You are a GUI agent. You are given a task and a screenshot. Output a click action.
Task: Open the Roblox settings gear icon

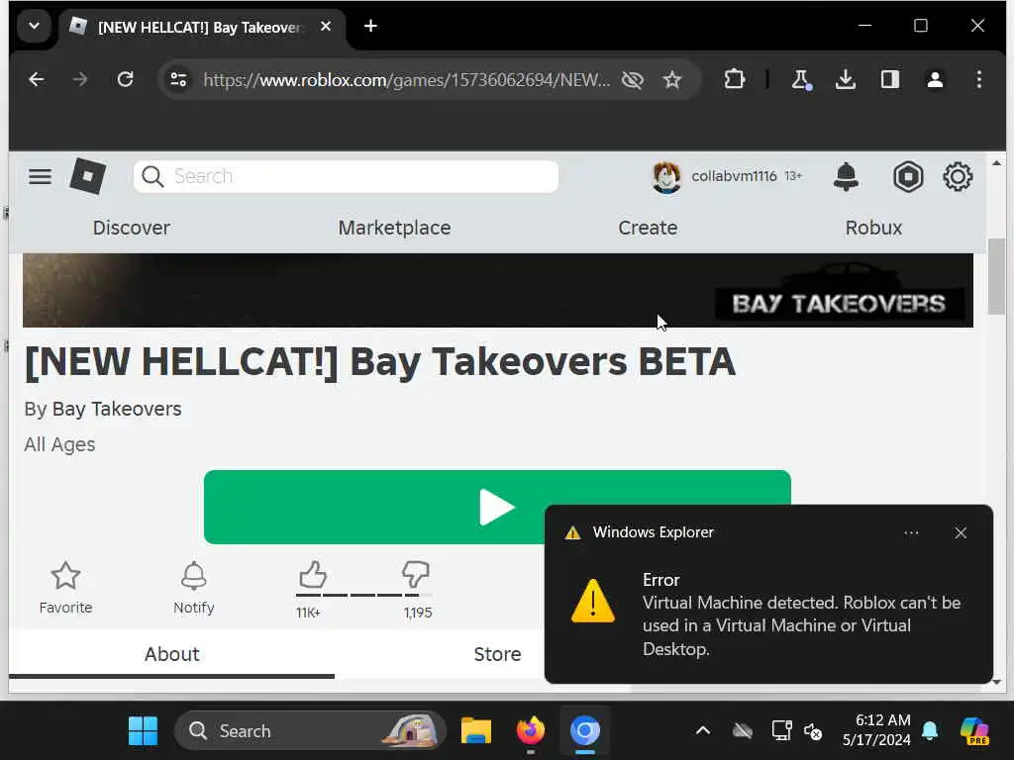(958, 176)
